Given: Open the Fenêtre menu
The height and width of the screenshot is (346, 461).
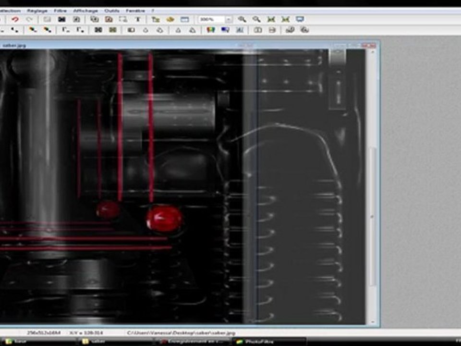Looking at the screenshot, I should [135, 11].
